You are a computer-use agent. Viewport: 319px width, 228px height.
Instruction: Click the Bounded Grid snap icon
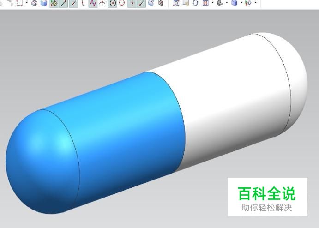coord(161,3)
